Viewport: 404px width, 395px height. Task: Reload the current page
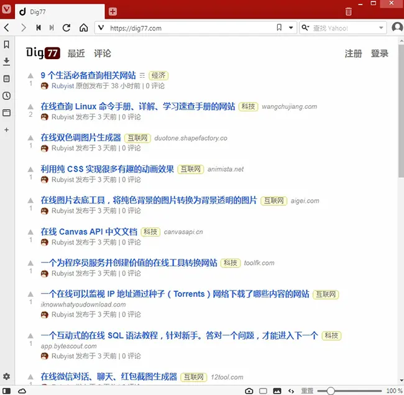tap(67, 27)
